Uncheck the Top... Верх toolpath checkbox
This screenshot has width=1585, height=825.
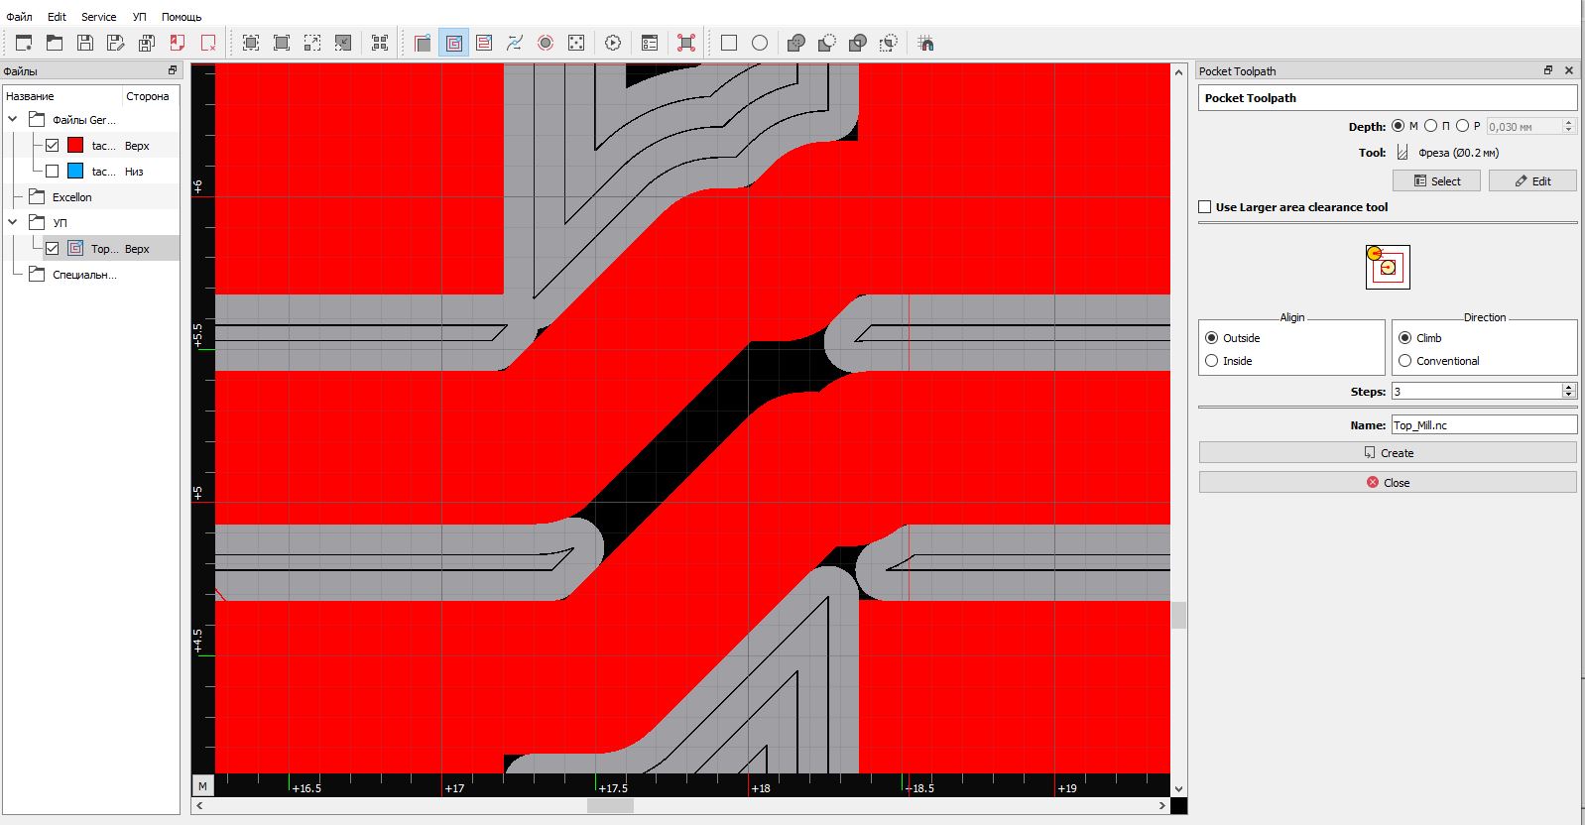coord(53,249)
